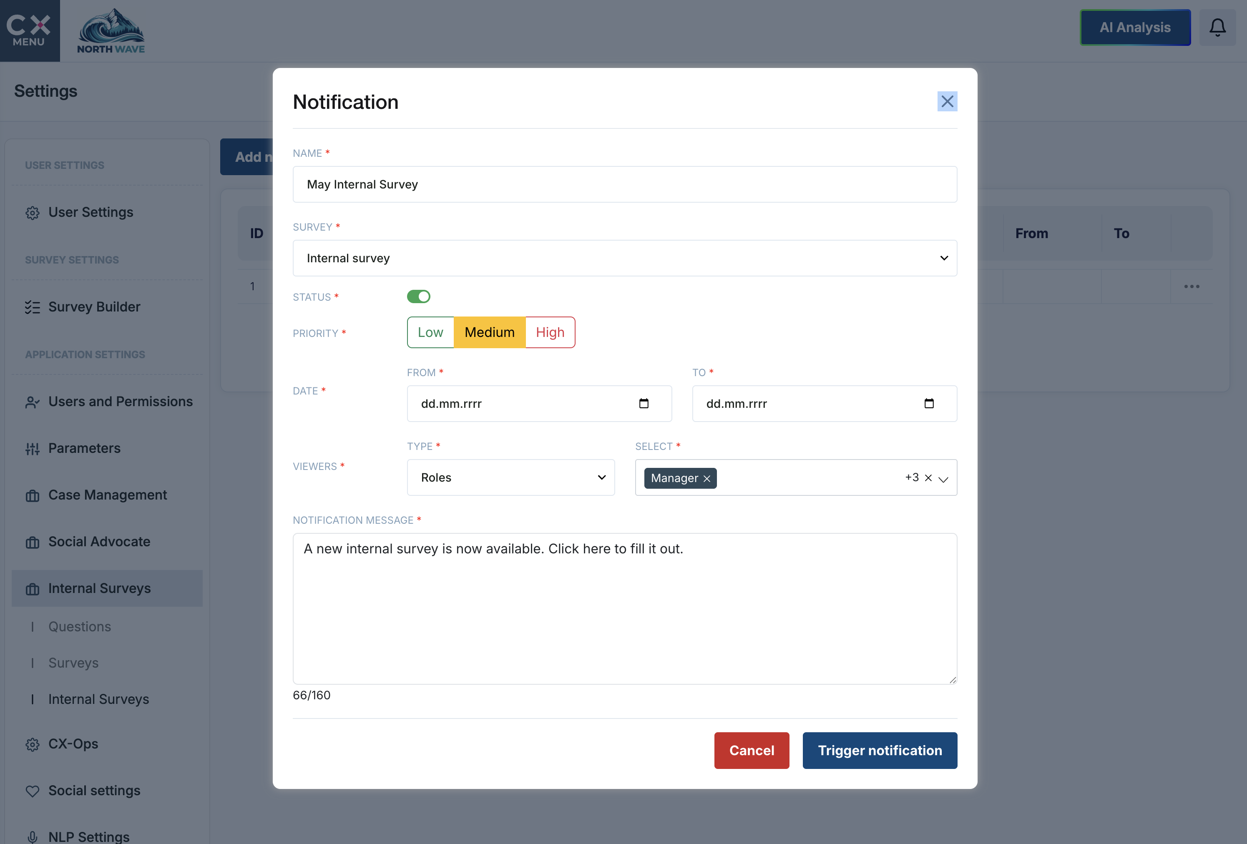Click row ID cell "1"
The height and width of the screenshot is (844, 1247).
(252, 286)
